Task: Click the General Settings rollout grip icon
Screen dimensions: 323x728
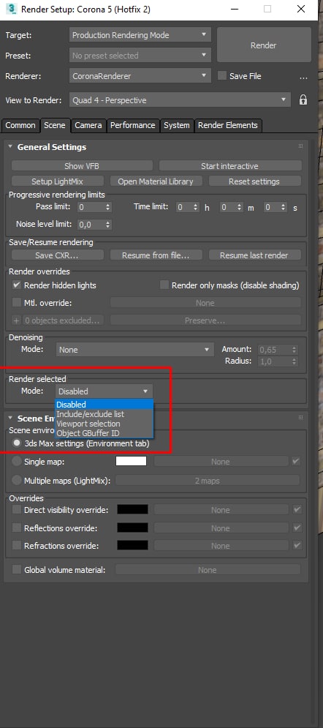Action: (300, 146)
